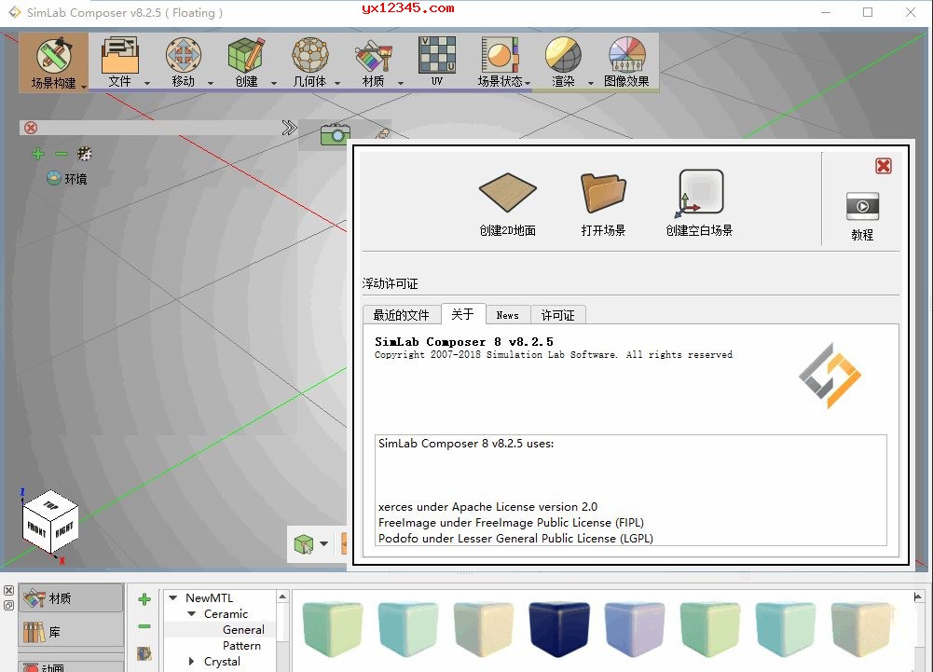This screenshot has width=933, height=672.
Task: Undock the bottom panel with float icon
Action: click(8, 605)
